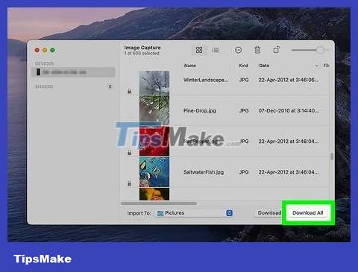Click the vertical scrollbar handle
Image resolution: width=358 pixels, height=272 pixels.
click(332, 156)
